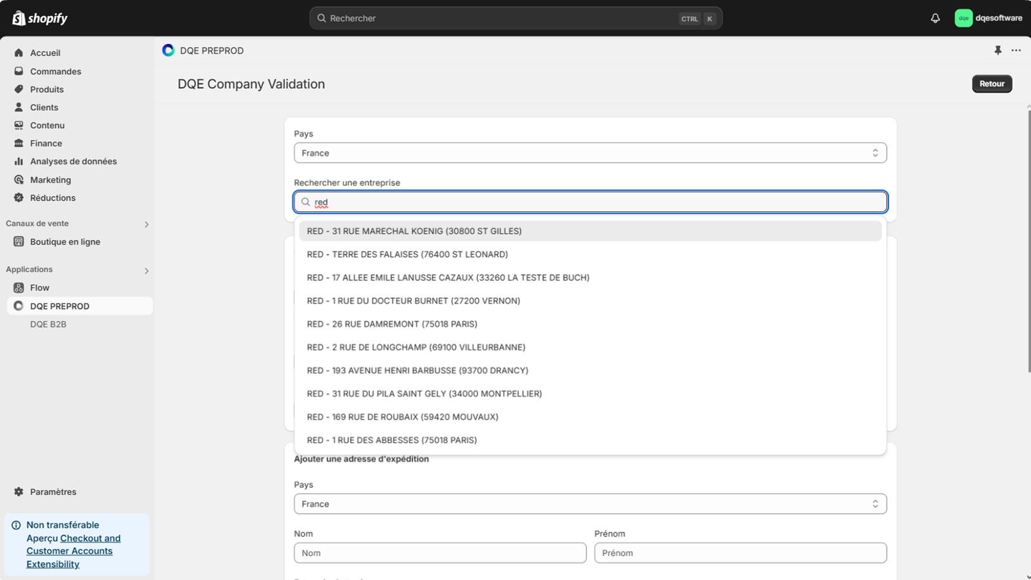The width and height of the screenshot is (1031, 580).
Task: Pick RED - 2 RUE DE LONGCHAMP result
Action: click(590, 347)
